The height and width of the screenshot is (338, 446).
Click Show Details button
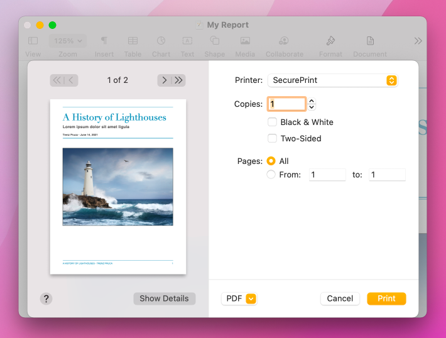tap(165, 298)
